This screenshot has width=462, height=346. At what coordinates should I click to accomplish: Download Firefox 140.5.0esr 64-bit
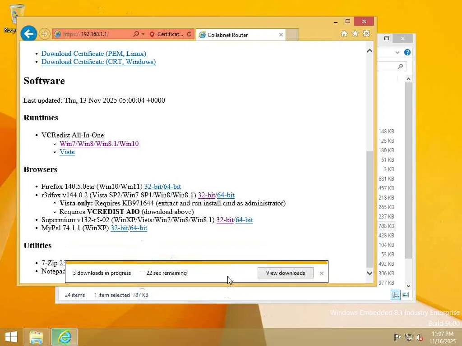[172, 187]
